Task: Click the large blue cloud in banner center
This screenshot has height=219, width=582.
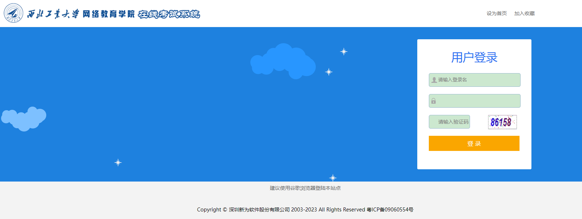Action: tap(283, 61)
